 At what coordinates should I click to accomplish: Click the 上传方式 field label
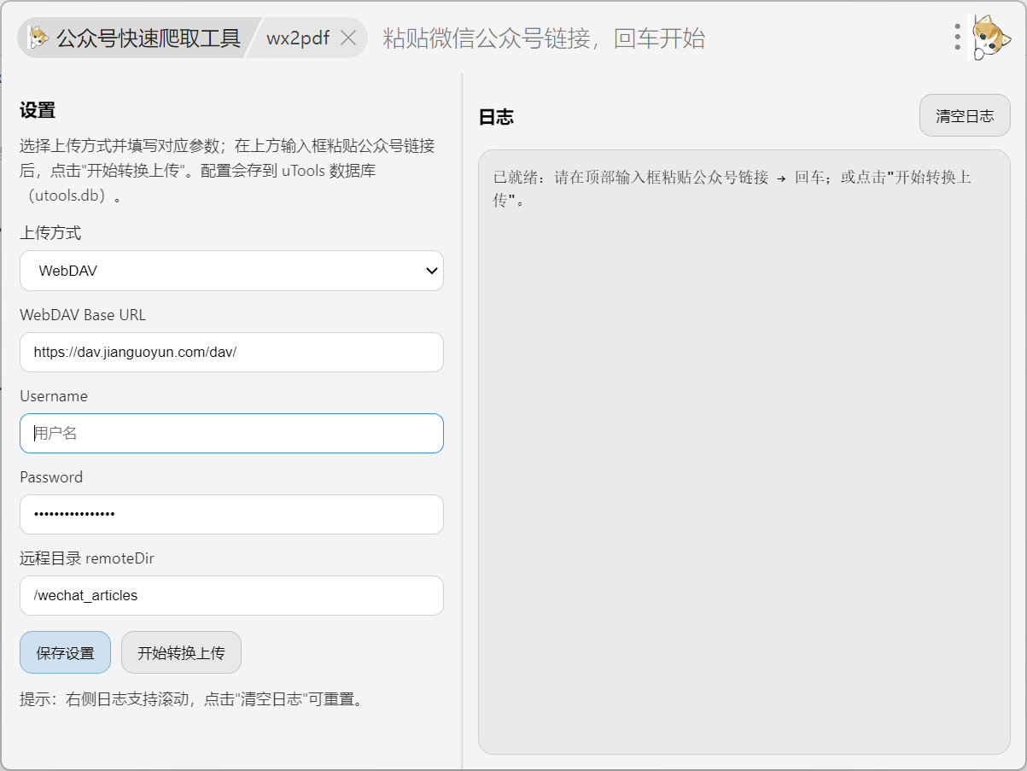(x=50, y=233)
